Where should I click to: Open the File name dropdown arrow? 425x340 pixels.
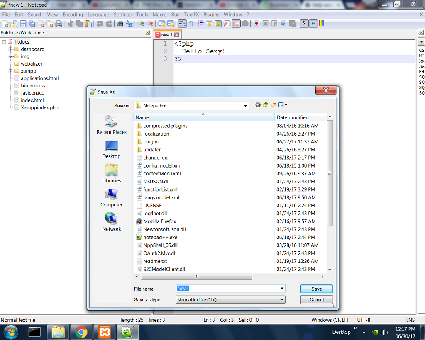(x=282, y=289)
